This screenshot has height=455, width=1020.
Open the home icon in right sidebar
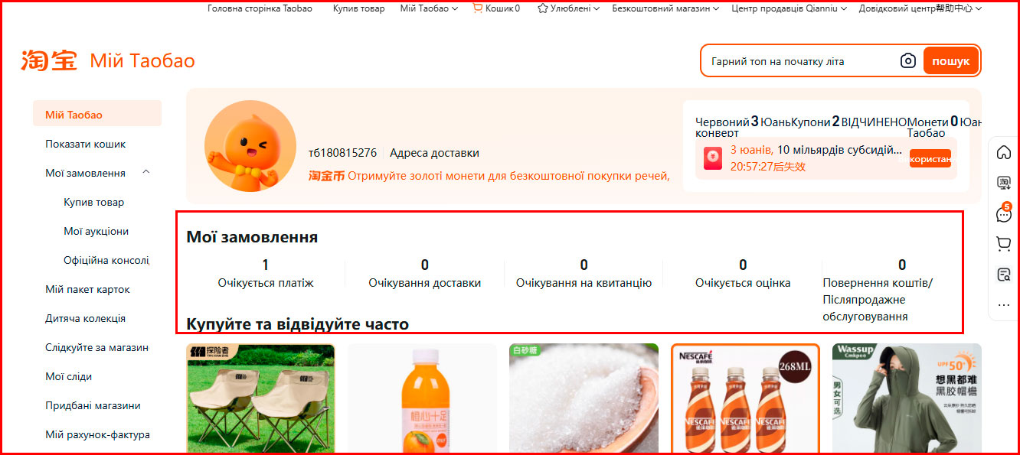point(1004,153)
